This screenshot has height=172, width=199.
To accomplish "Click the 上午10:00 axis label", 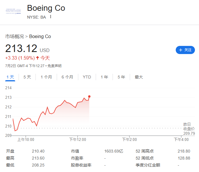I will pyautogui.click(x=26, y=139).
